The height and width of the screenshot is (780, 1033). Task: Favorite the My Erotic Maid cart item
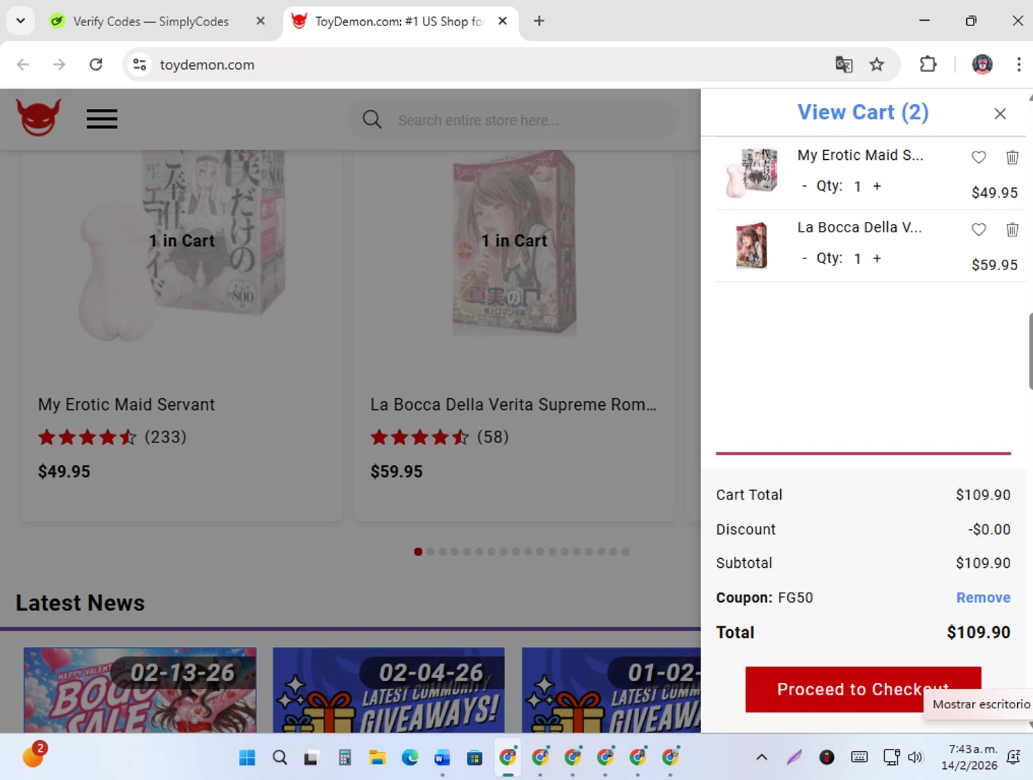tap(979, 157)
